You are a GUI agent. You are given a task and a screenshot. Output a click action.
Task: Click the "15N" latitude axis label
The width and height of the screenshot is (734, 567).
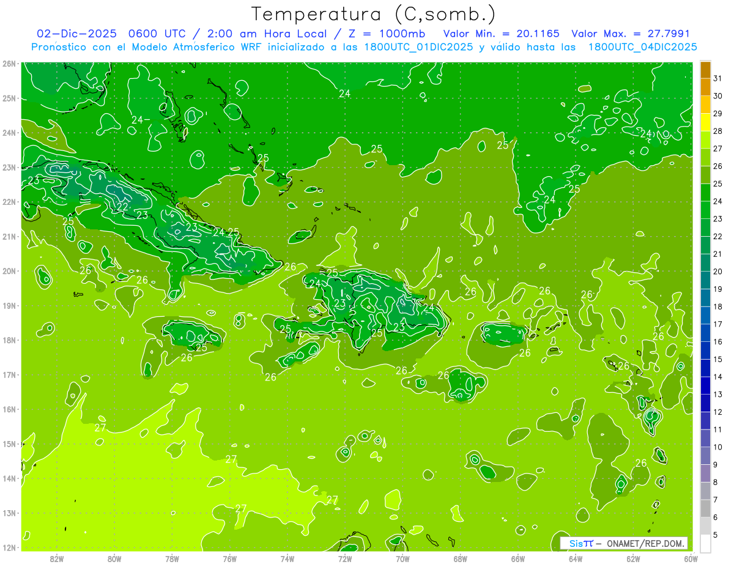9,443
